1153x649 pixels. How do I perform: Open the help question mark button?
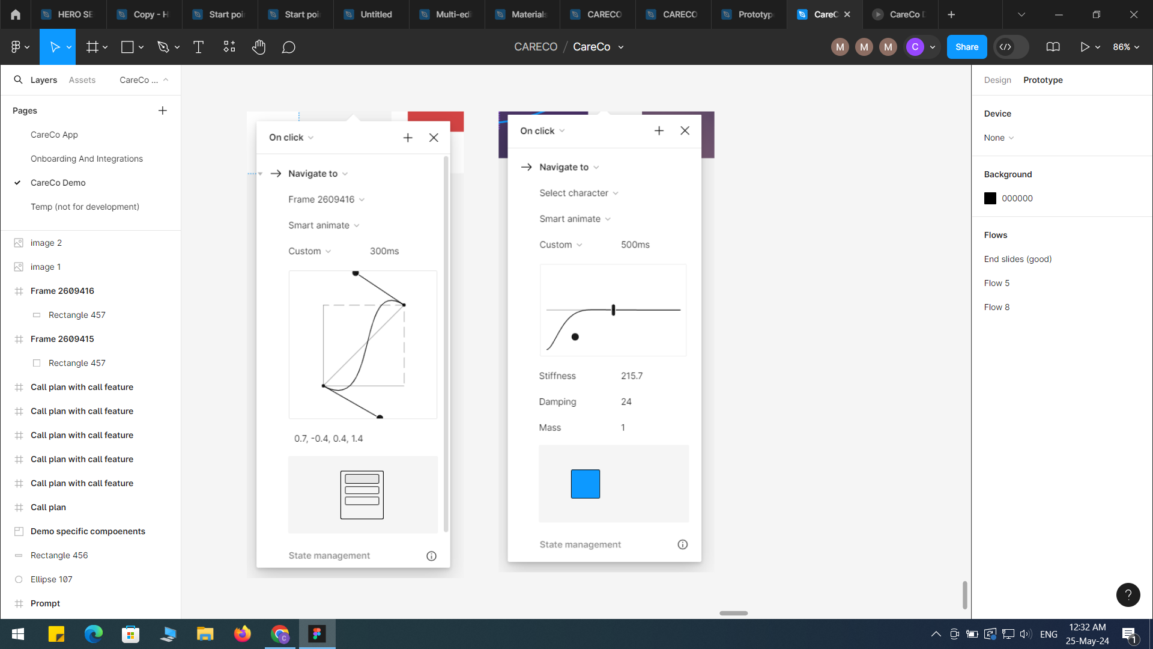(1128, 595)
